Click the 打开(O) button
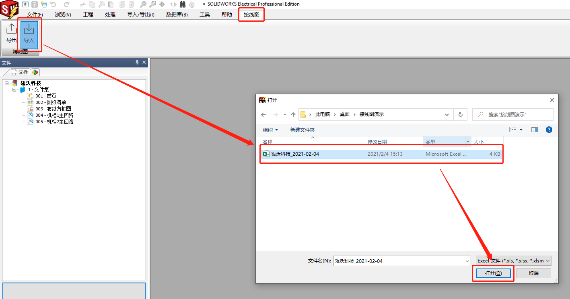 (493, 273)
